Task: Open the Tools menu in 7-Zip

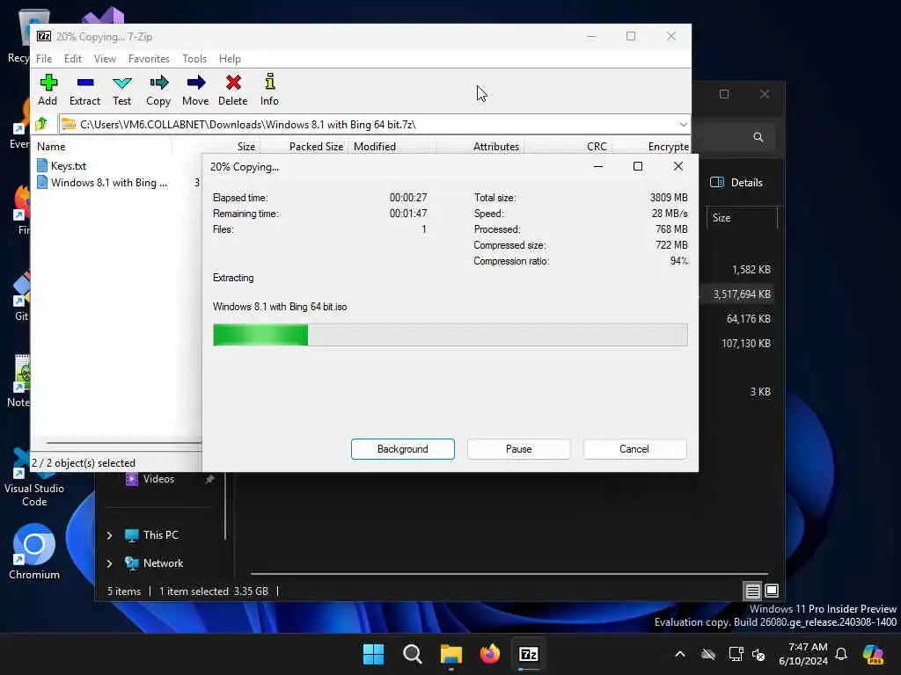Action: [194, 59]
